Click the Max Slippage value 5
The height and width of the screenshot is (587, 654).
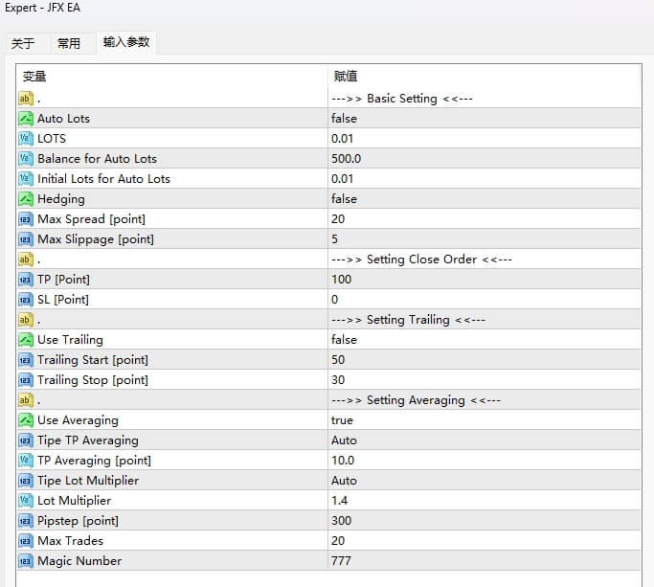coord(334,239)
